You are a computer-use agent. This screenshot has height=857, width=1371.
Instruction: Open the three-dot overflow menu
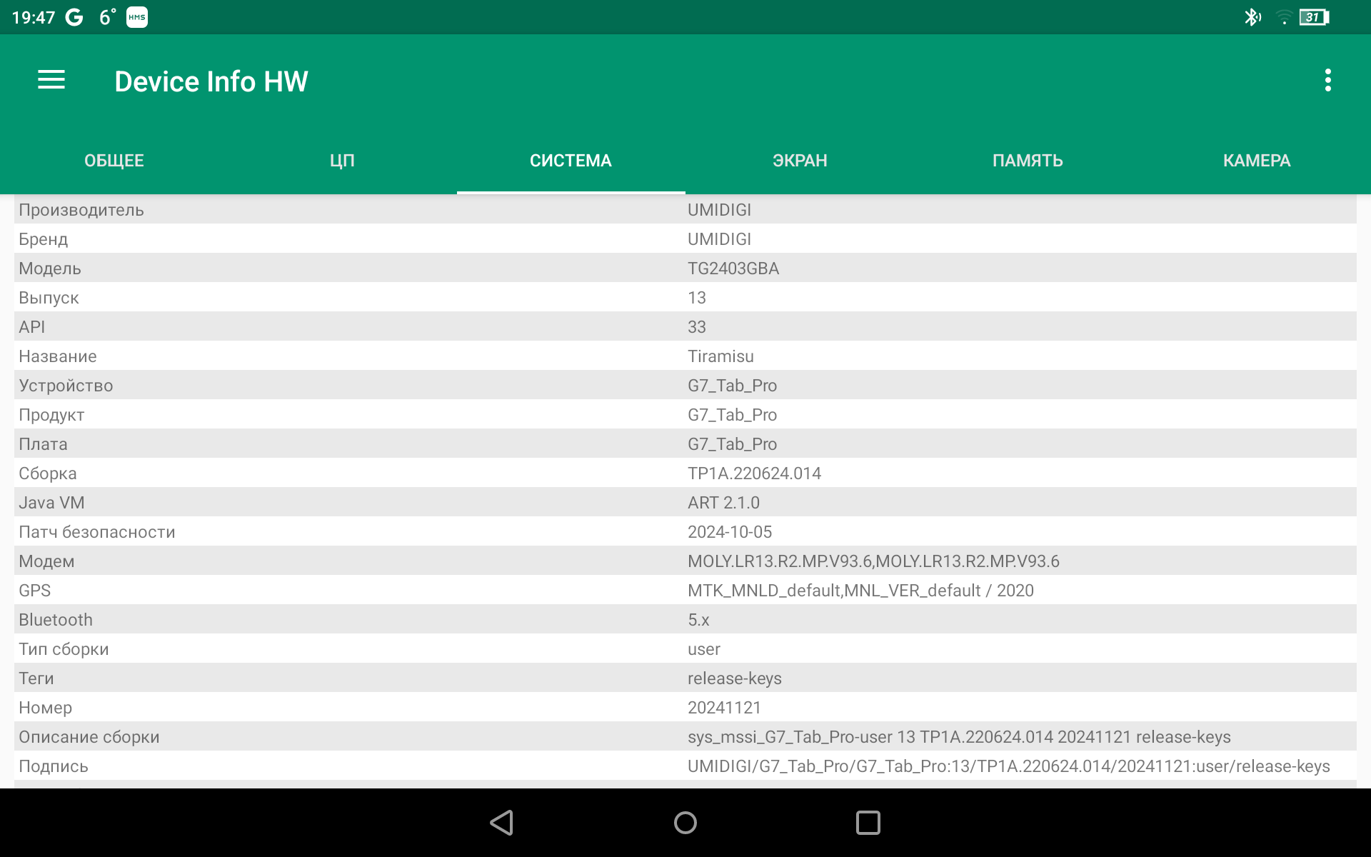pos(1327,81)
